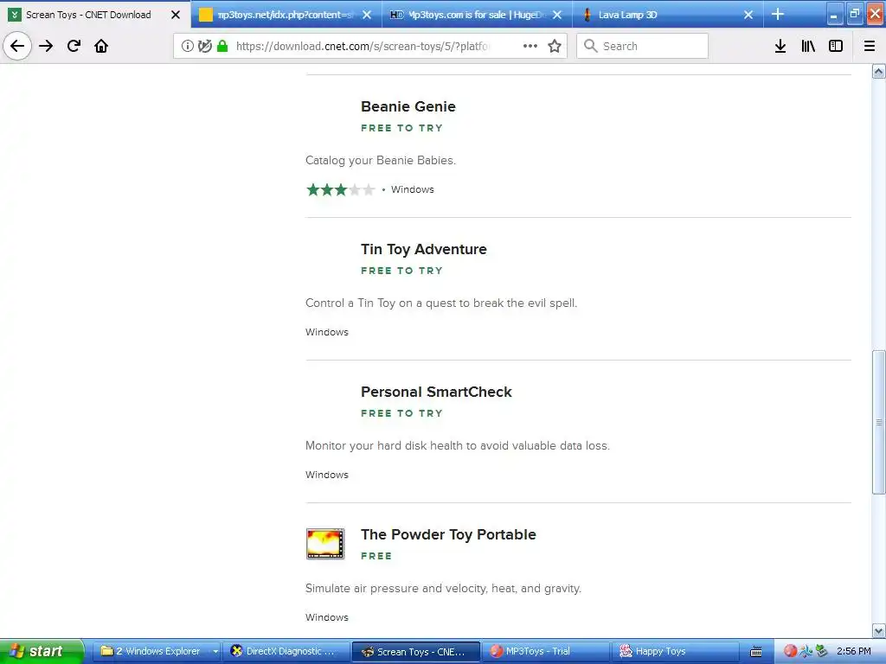Open on-screen keyboard tray icon
886x664 pixels.
[x=756, y=652]
